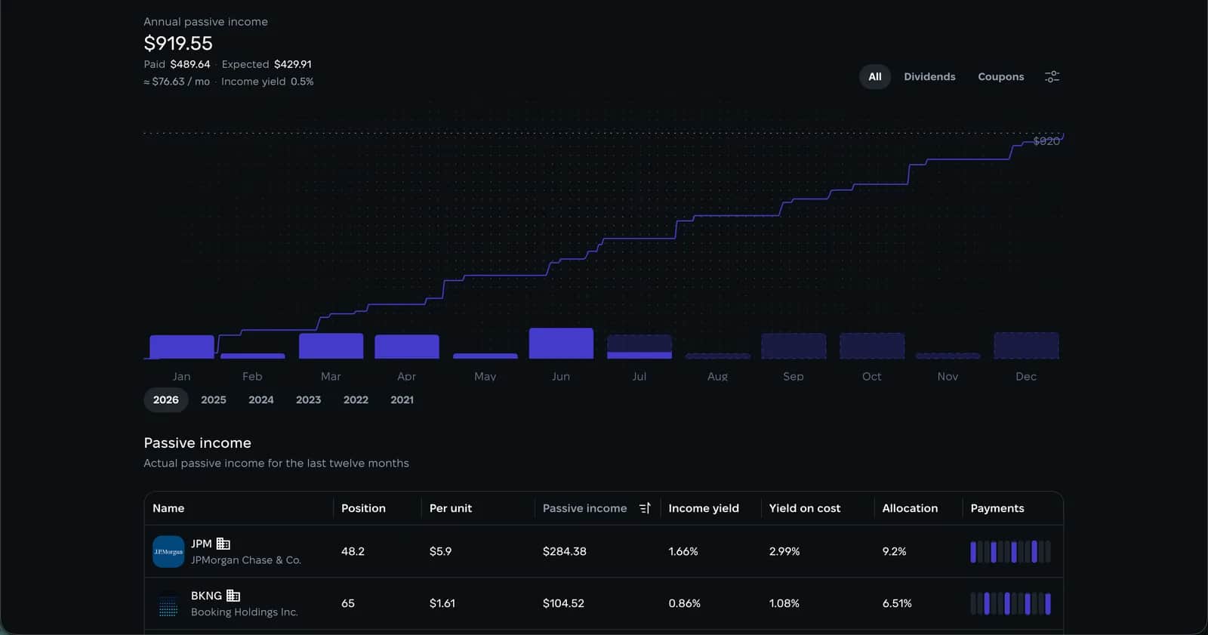Image resolution: width=1208 pixels, height=635 pixels.
Task: Click the JPMorgan Chase & Co. company name
Action: click(x=246, y=560)
